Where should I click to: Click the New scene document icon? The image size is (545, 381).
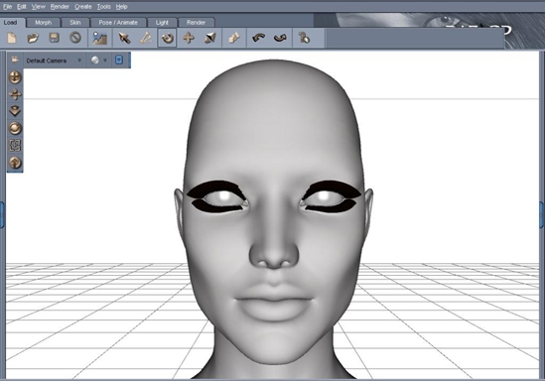pyautogui.click(x=12, y=38)
